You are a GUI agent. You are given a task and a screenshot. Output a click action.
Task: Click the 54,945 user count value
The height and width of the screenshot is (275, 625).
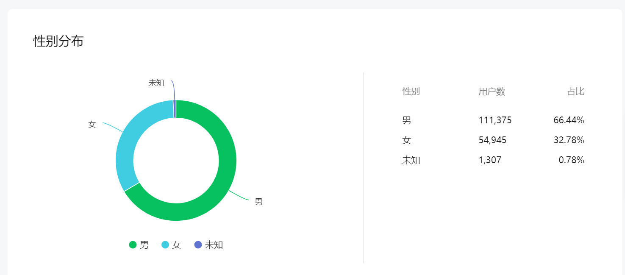492,140
